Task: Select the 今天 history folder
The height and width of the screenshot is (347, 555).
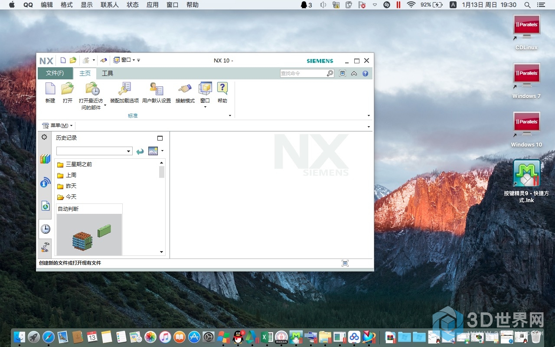Action: point(67,197)
